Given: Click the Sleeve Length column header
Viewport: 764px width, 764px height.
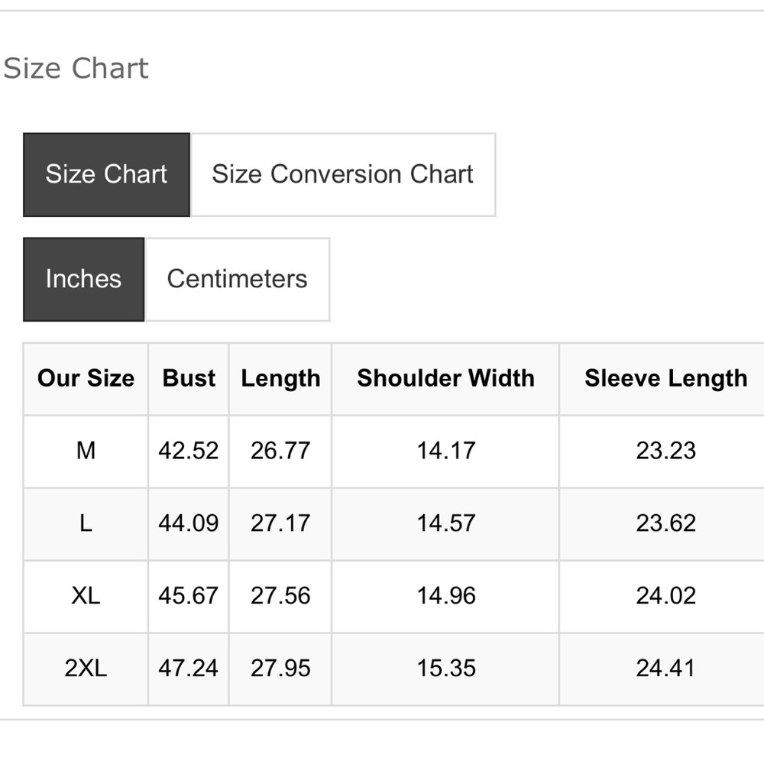Looking at the screenshot, I should point(665,378).
